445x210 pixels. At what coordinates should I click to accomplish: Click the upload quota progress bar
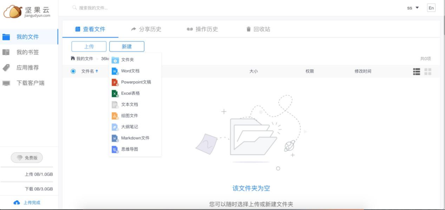coord(27,167)
